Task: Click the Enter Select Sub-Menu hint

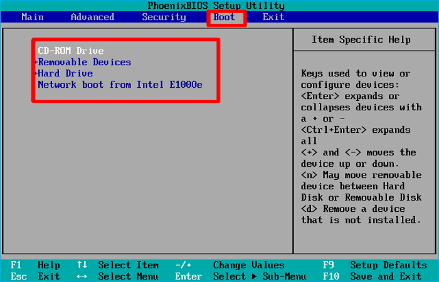Action: pos(240,276)
